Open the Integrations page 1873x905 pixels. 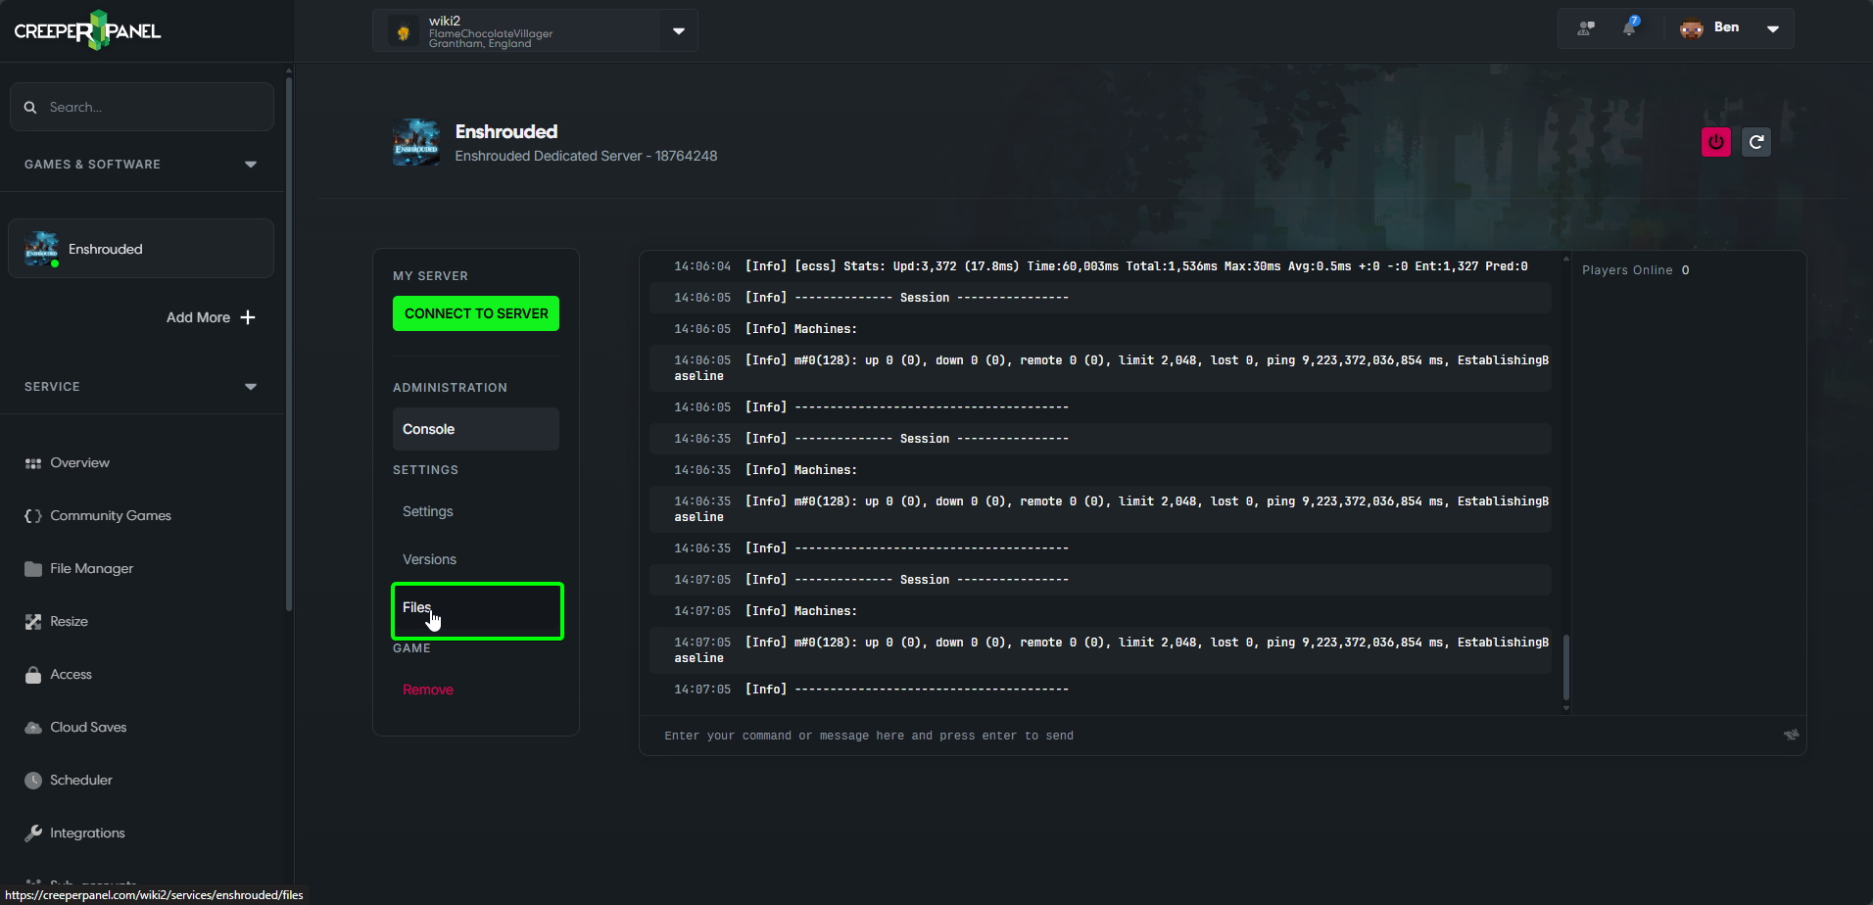click(87, 834)
